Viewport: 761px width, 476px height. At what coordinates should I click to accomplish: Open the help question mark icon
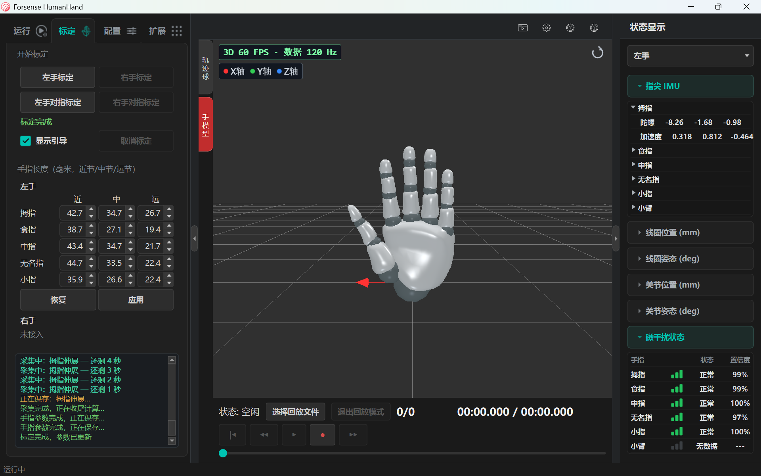click(x=570, y=28)
